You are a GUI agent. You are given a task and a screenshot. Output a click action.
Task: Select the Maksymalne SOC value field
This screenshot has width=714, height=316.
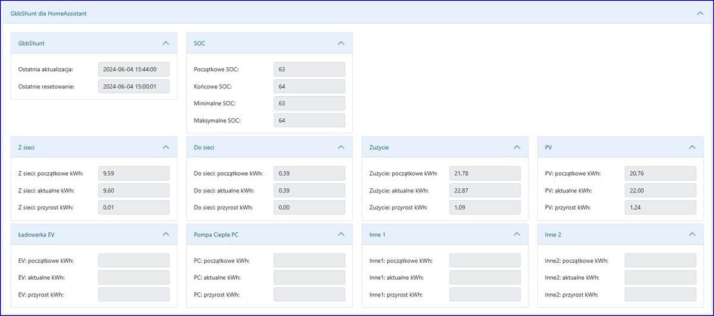tap(309, 121)
